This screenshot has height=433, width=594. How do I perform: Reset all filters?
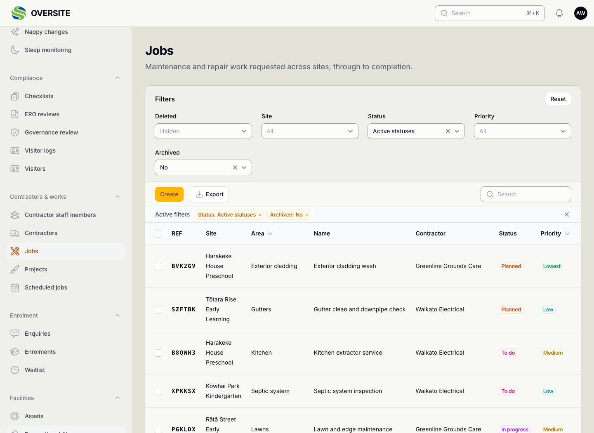click(x=558, y=99)
